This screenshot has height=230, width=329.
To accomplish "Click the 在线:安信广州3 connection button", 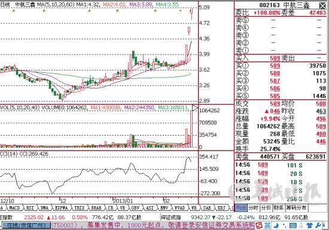I will point(26,226).
